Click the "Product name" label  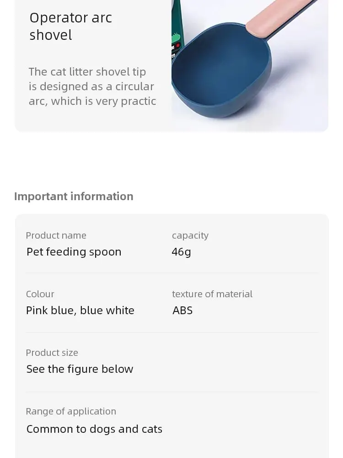point(56,235)
